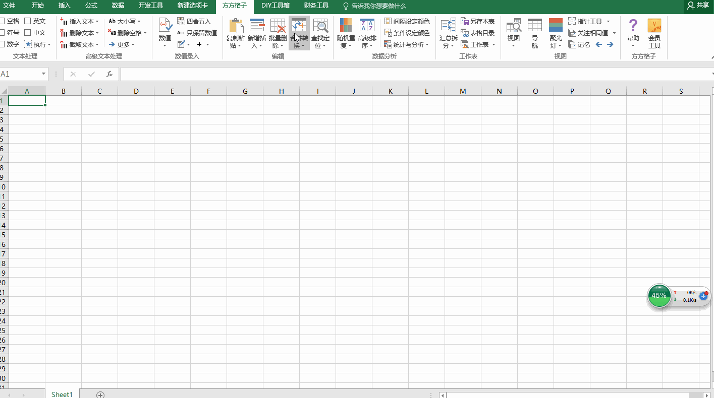
Task: Click the 间隔设定颜色 color option
Action: pyautogui.click(x=407, y=21)
